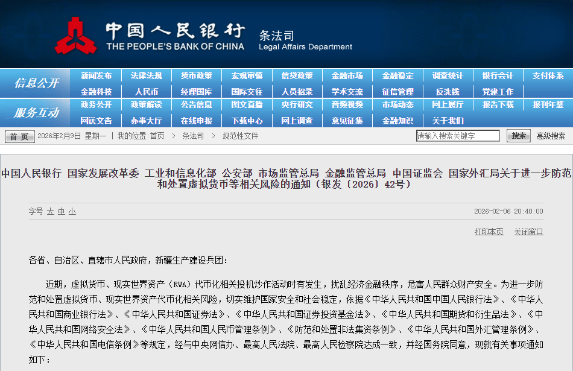Open the 经理国库 menu item

point(197,92)
